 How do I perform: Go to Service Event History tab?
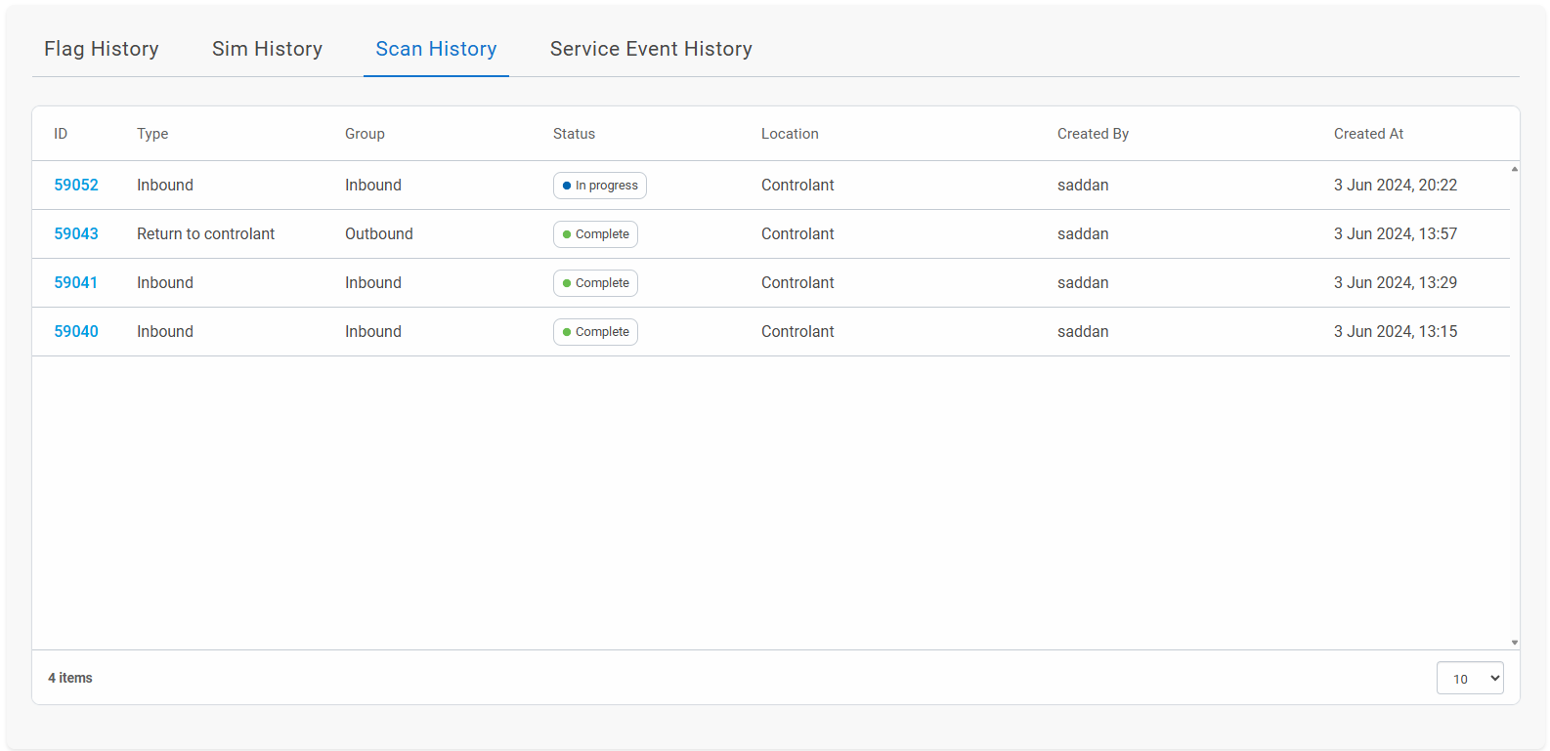[x=651, y=49]
